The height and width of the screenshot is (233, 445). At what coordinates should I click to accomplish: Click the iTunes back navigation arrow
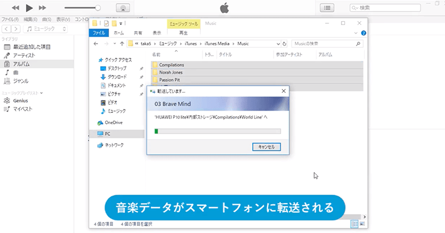coord(7,29)
